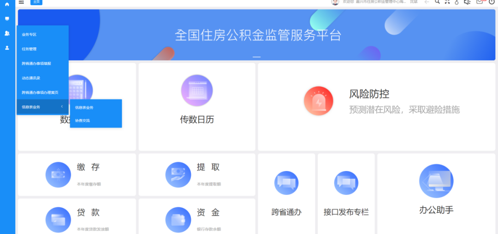
Task: Toggle the hamburger menu collapse icon
Action: click(21, 2)
